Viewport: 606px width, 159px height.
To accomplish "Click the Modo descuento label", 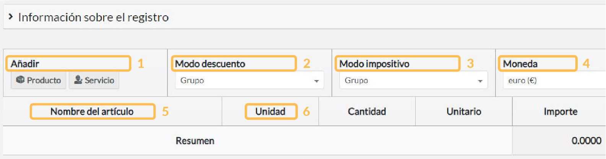I will click(210, 64).
